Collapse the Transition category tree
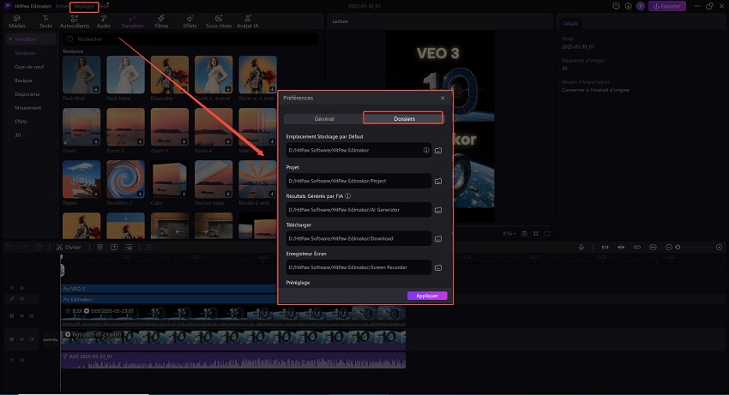The height and width of the screenshot is (395, 729). pos(9,39)
